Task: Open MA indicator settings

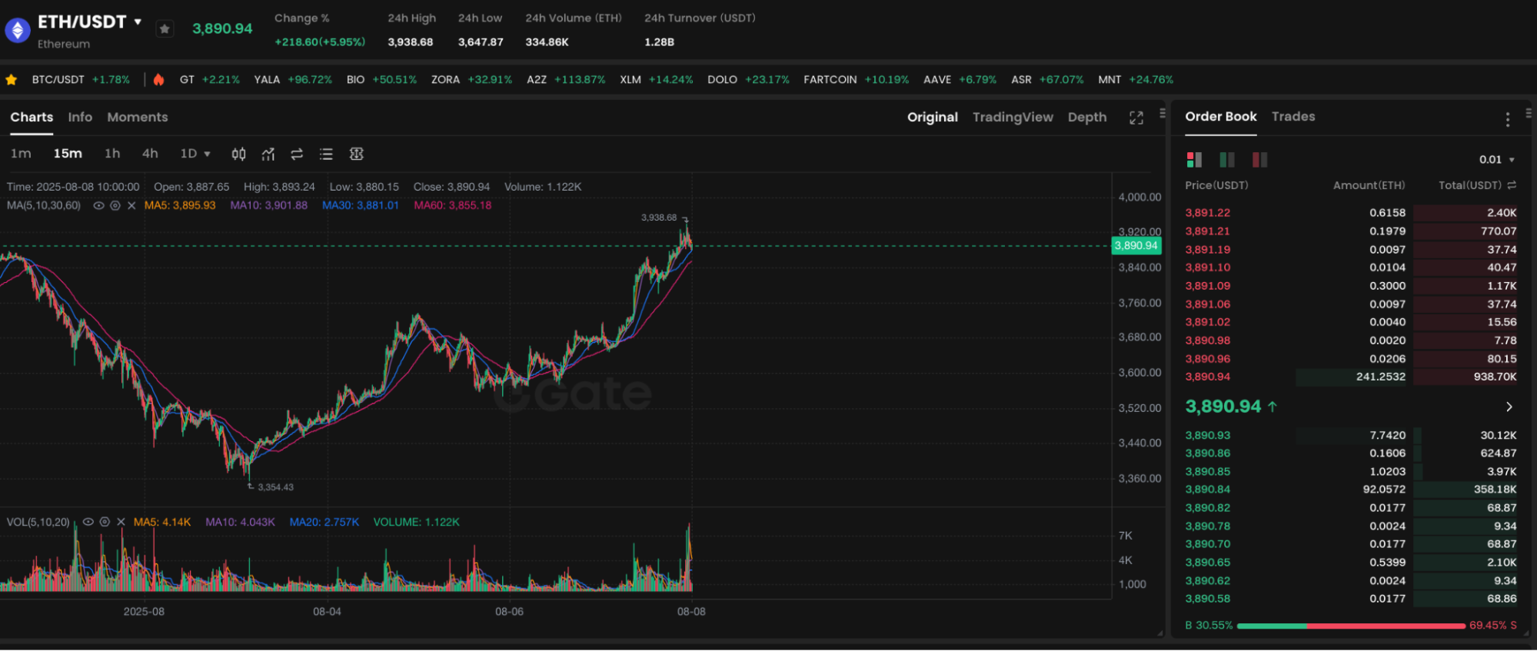Action: (x=115, y=206)
